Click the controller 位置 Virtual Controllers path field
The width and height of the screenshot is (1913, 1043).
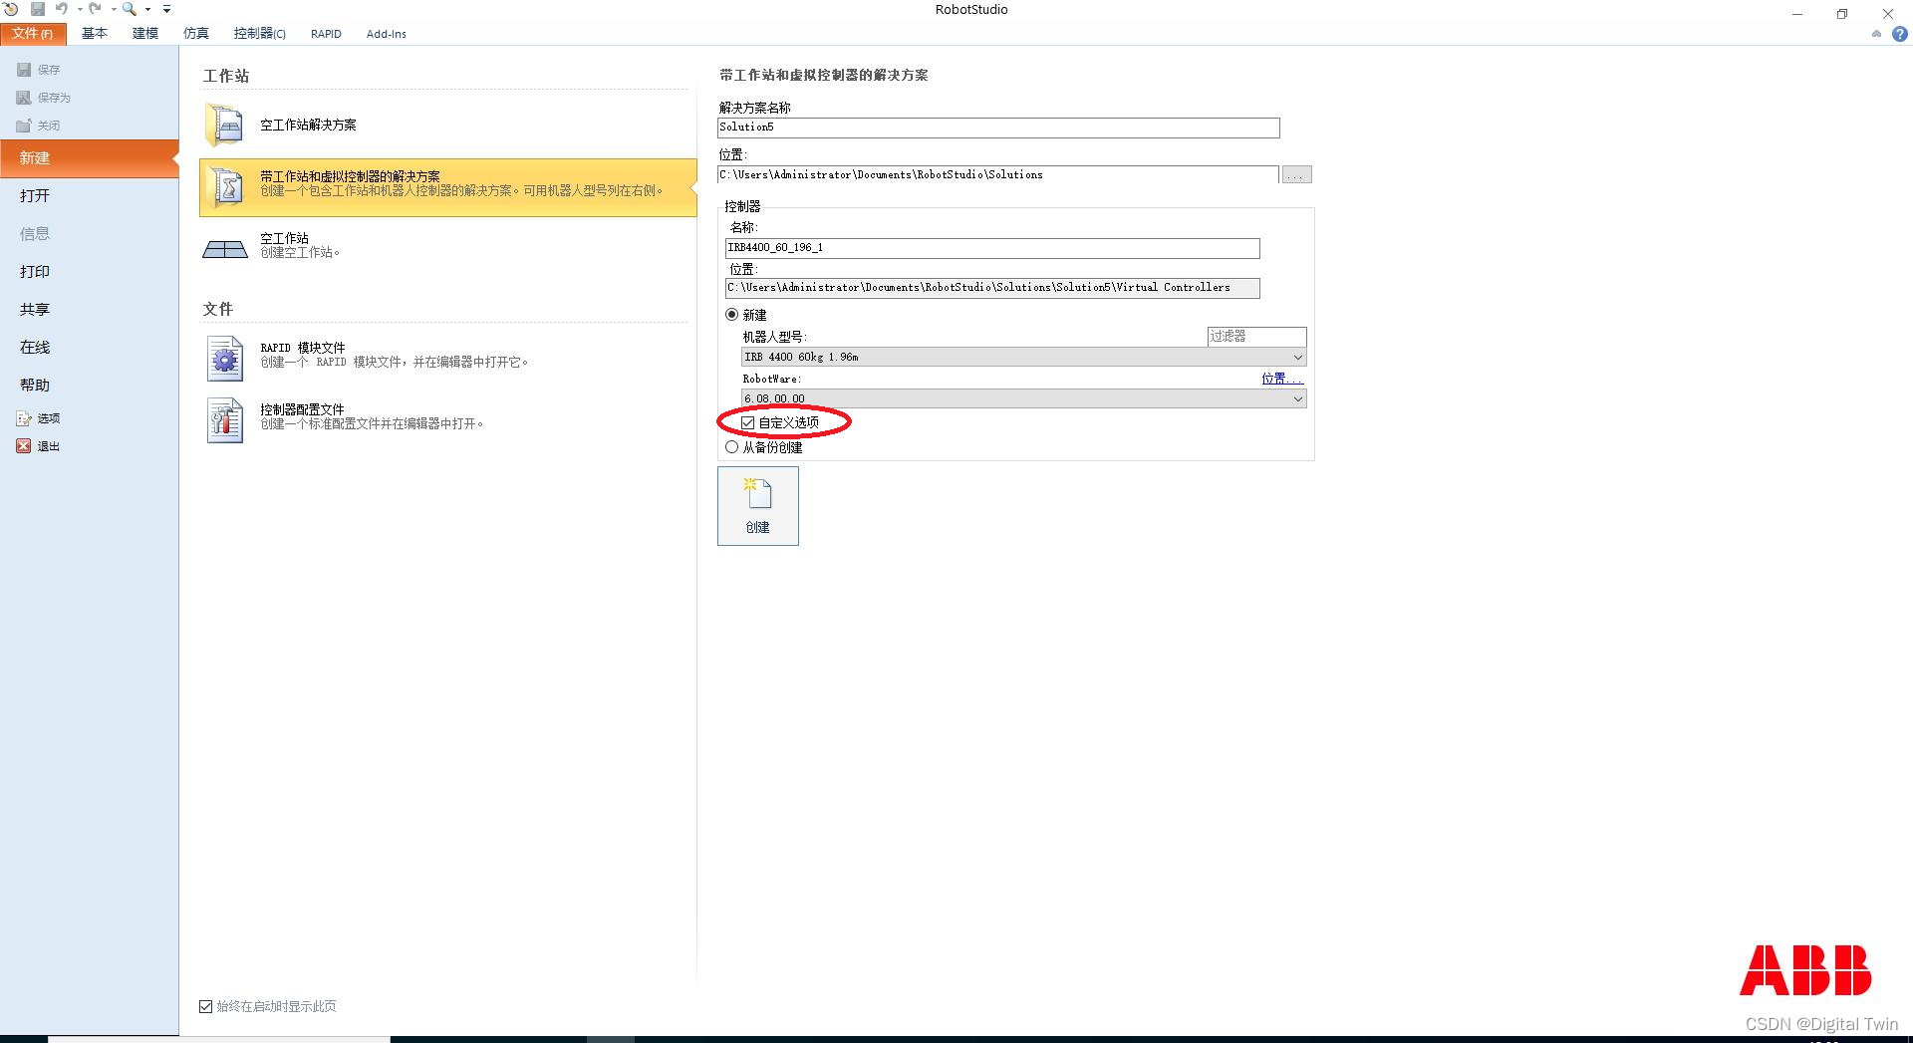click(992, 288)
